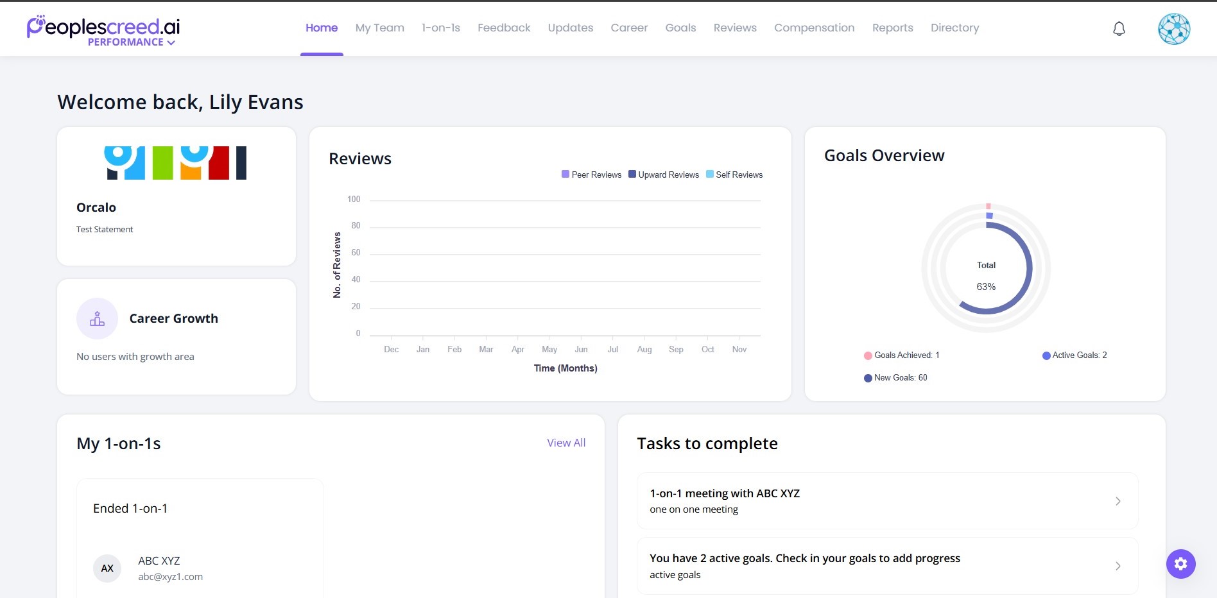
Task: Click the purple settings gear button
Action: tap(1180, 564)
